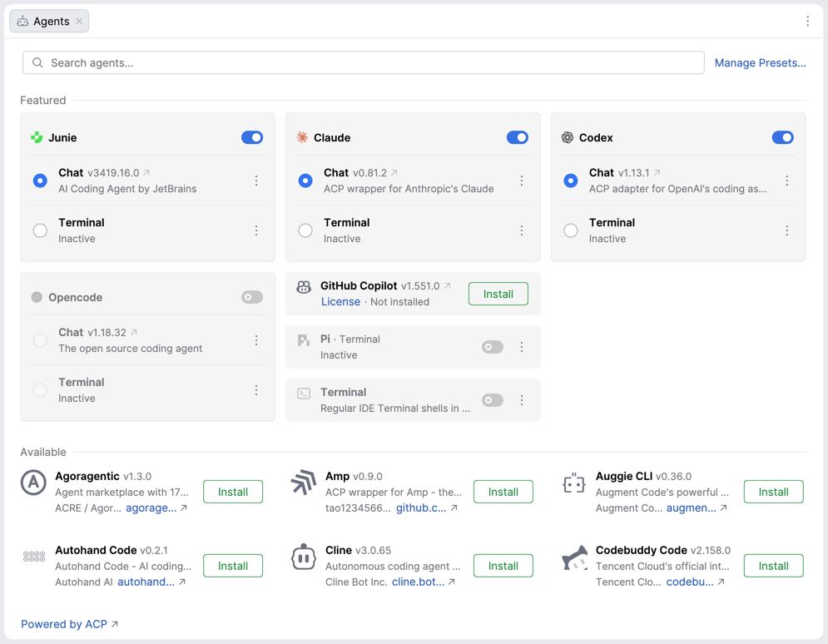828x644 pixels.
Task: Install Autohand Code
Action: click(233, 566)
